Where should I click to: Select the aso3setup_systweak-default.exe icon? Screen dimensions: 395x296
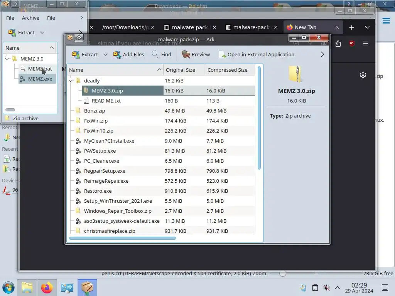coord(78,221)
